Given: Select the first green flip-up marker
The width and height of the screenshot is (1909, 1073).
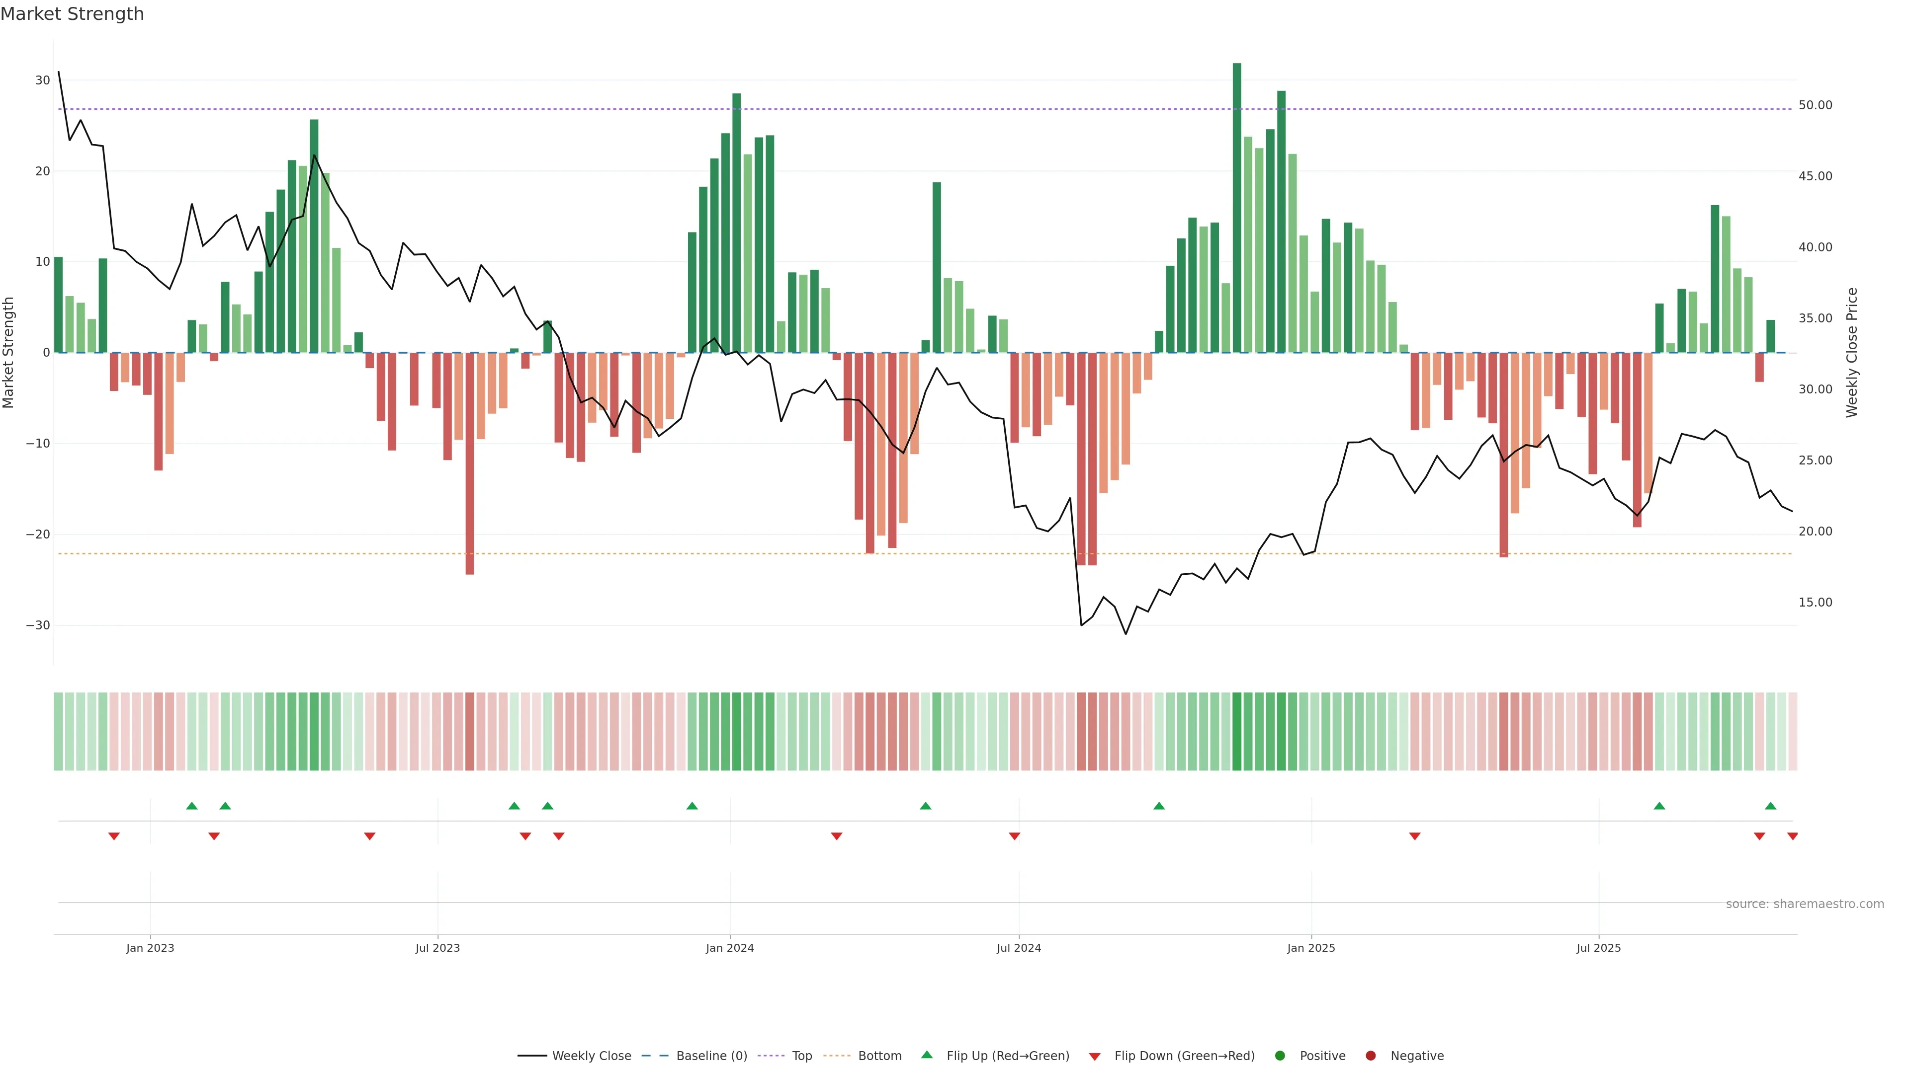Looking at the screenshot, I should (x=192, y=806).
